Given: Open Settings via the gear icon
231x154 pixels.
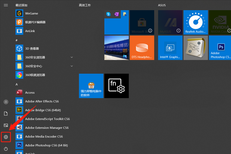Looking at the screenshot, I should pyautogui.click(x=6, y=137).
